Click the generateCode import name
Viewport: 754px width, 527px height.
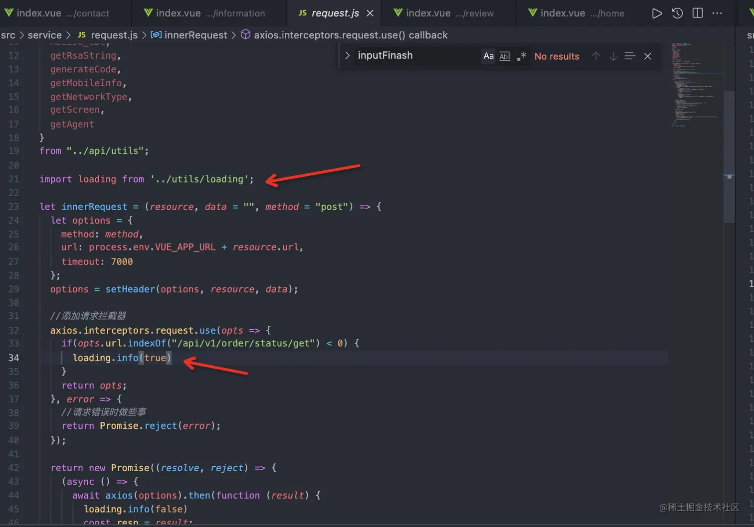[83, 69]
